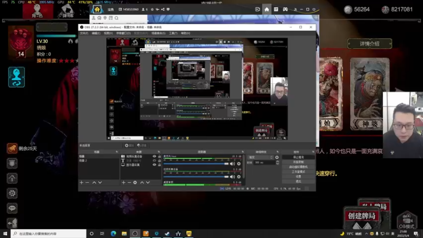Move source up in Sources list
Image resolution: width=423 pixels, height=238 pixels.
(142, 182)
